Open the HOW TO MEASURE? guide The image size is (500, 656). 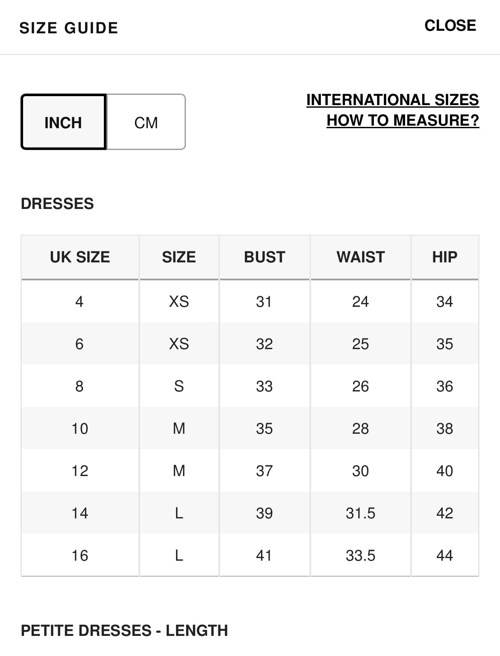[403, 121]
